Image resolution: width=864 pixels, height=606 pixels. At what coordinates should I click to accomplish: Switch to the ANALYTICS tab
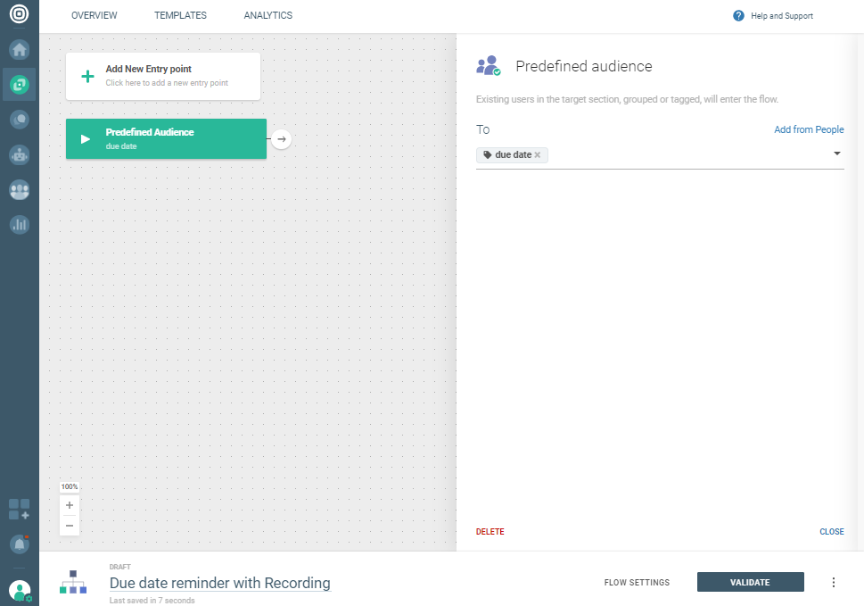pos(268,15)
